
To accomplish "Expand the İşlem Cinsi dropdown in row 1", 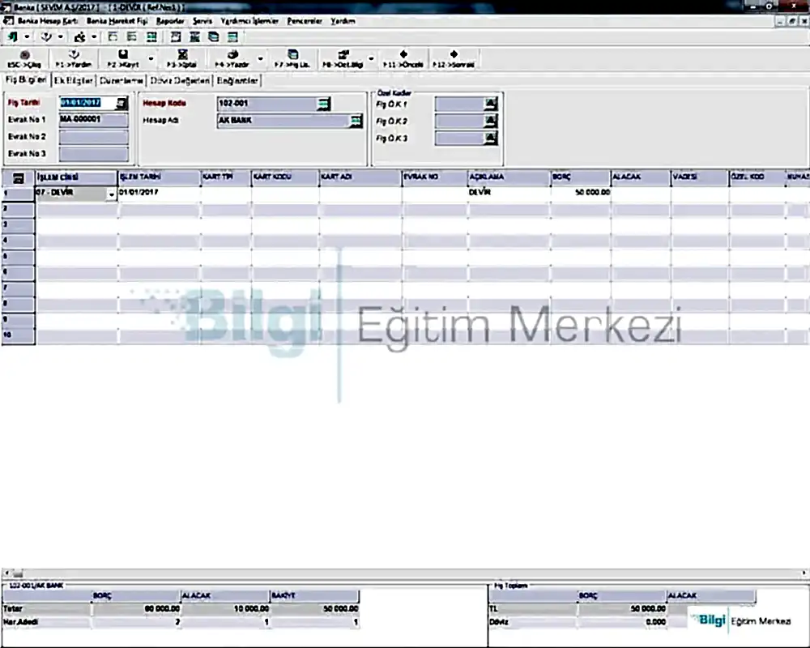I will (x=111, y=194).
